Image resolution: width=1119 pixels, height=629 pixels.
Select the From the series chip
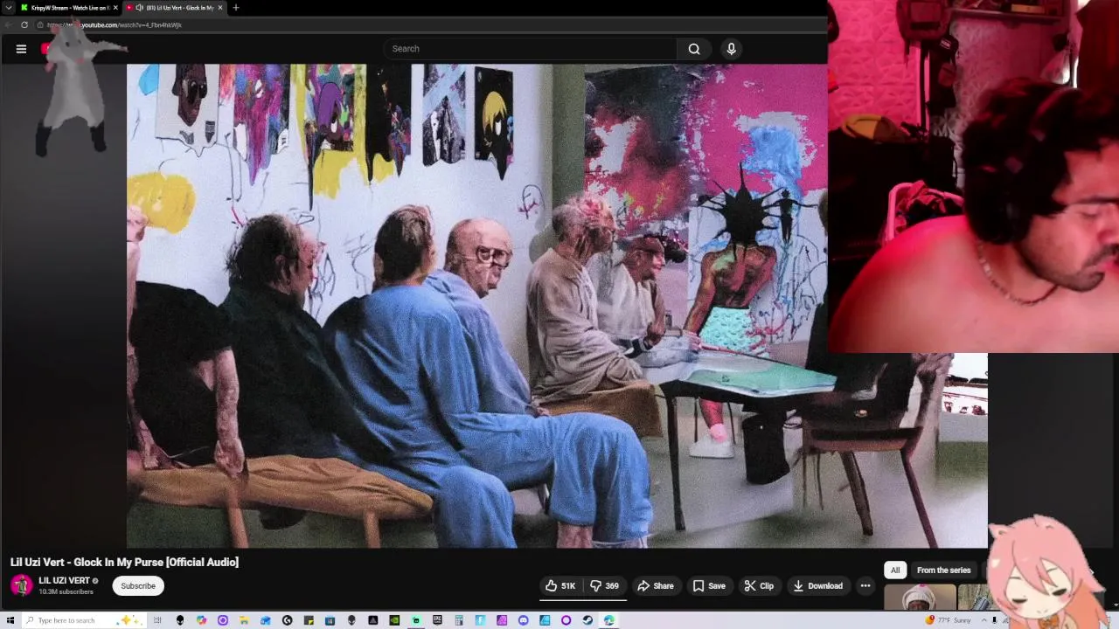click(x=943, y=570)
